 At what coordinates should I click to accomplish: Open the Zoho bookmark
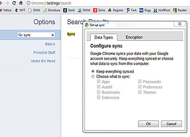(x=99, y=10)
